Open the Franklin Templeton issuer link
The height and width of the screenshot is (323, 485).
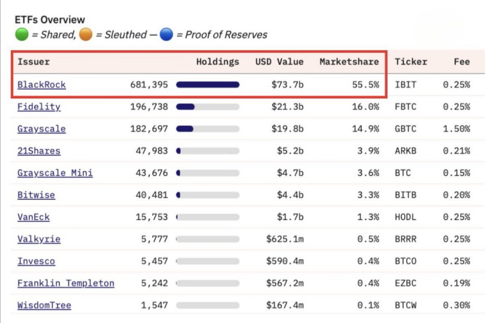[66, 283]
